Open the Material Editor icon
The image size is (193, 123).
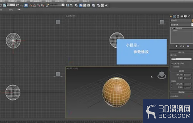pos(94,5)
